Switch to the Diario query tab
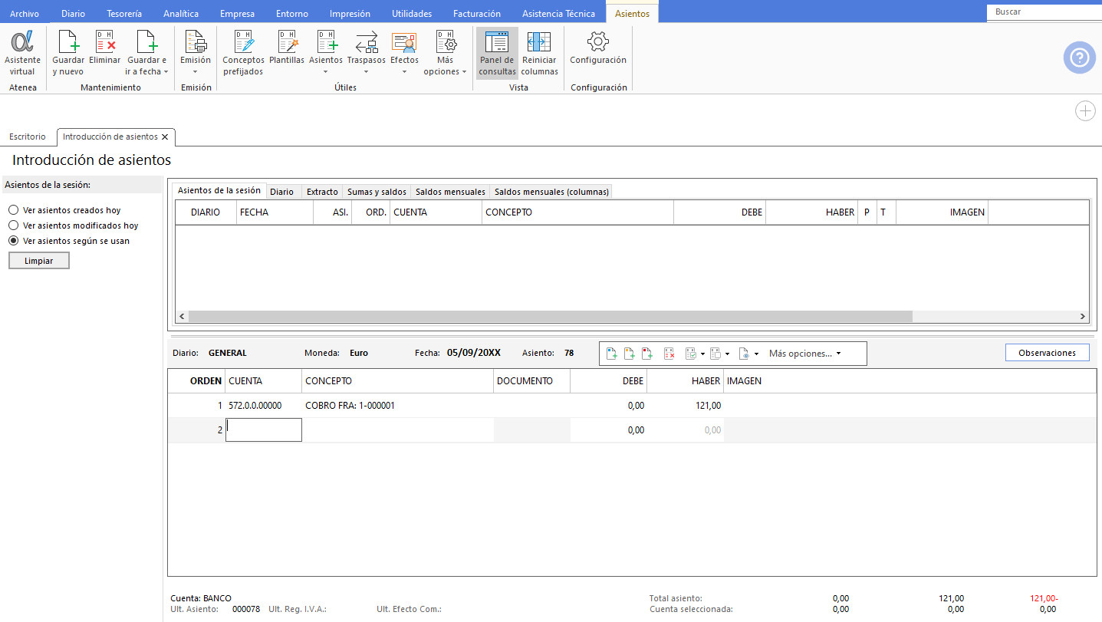This screenshot has width=1102, height=622. pos(281,192)
